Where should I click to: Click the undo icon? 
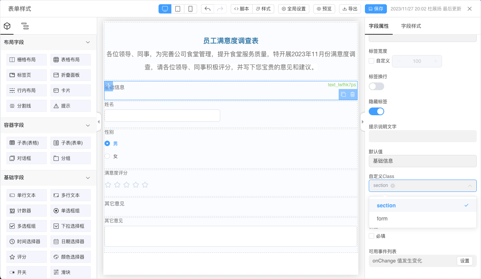tap(208, 8)
